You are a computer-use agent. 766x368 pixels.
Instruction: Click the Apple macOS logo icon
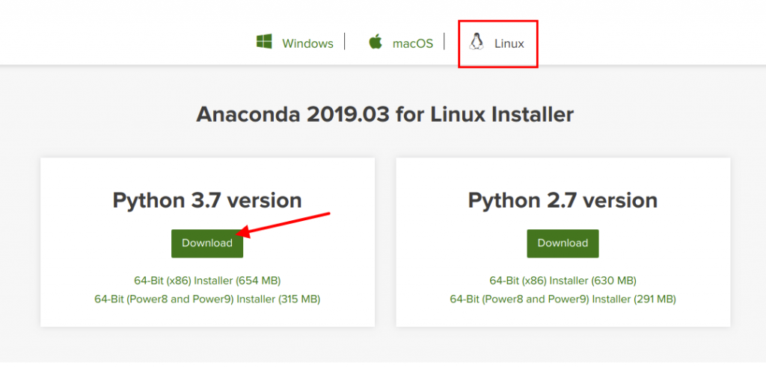tap(376, 43)
